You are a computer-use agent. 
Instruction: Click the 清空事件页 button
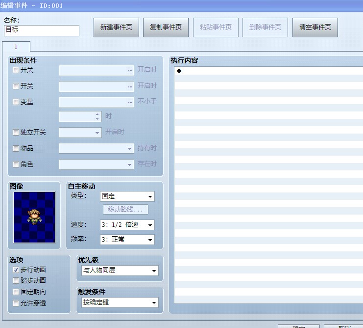pyautogui.click(x=315, y=27)
